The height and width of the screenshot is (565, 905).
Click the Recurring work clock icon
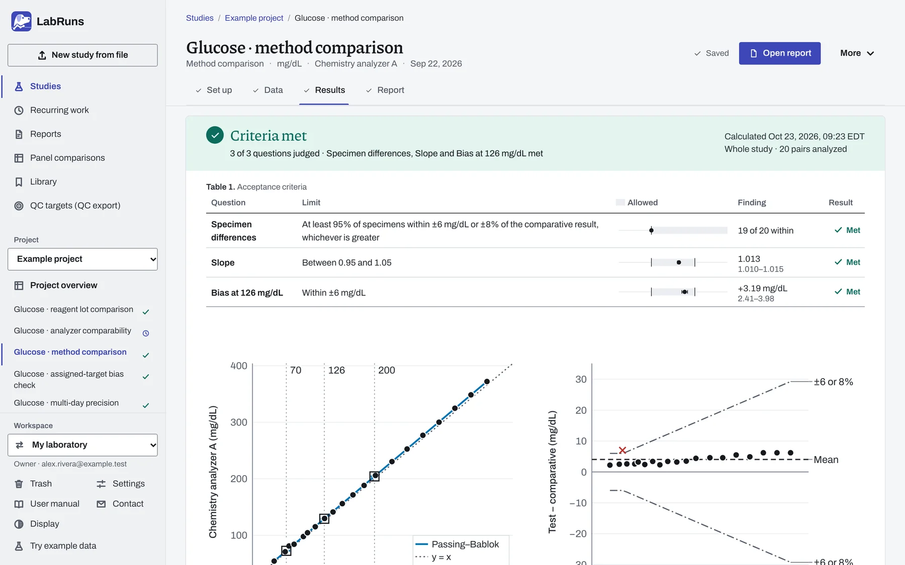click(19, 110)
